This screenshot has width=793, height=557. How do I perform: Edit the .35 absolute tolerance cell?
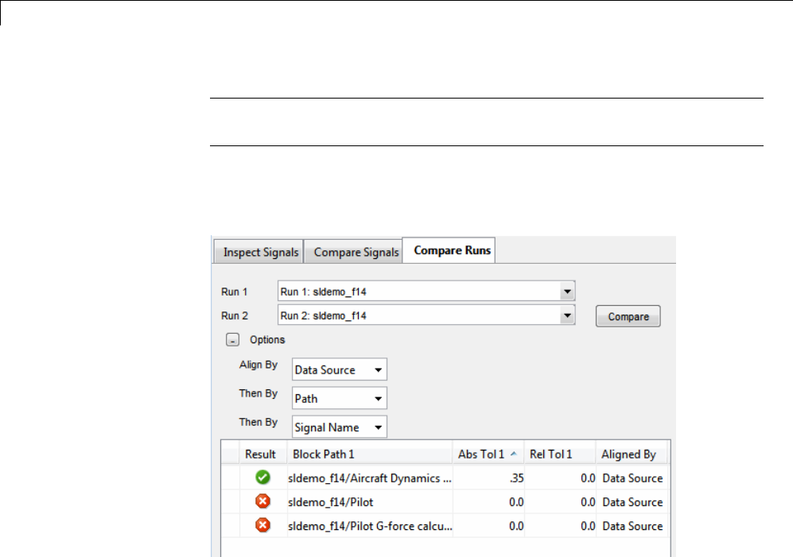tap(488, 478)
